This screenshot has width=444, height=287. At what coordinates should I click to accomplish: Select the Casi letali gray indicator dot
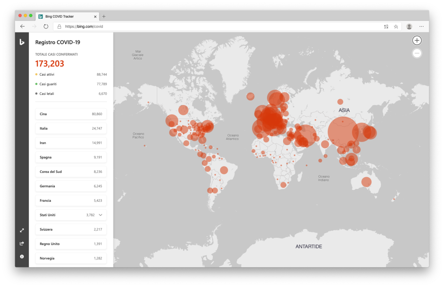tap(36, 94)
